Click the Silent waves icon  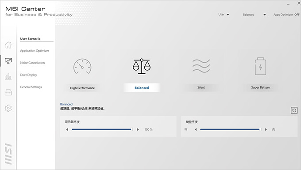point(201,66)
